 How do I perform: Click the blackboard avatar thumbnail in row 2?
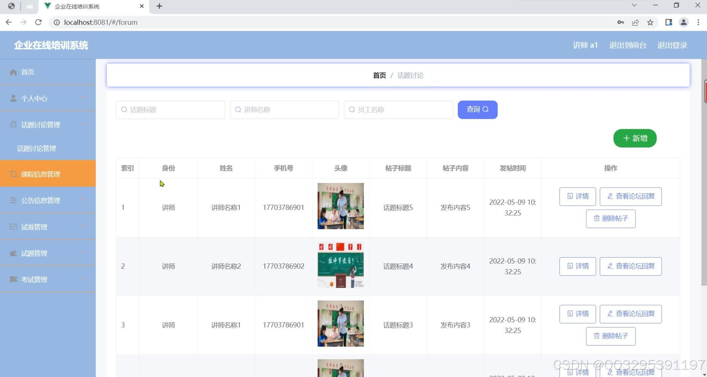point(341,265)
